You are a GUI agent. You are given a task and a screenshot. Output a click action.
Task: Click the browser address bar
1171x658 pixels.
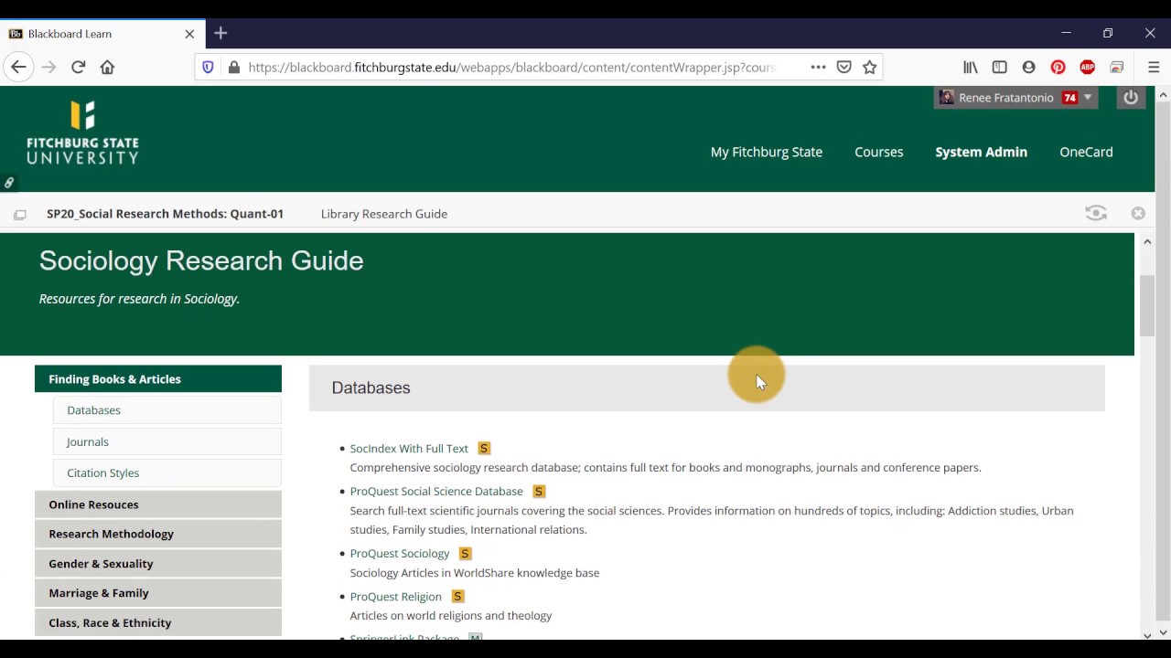[512, 67]
